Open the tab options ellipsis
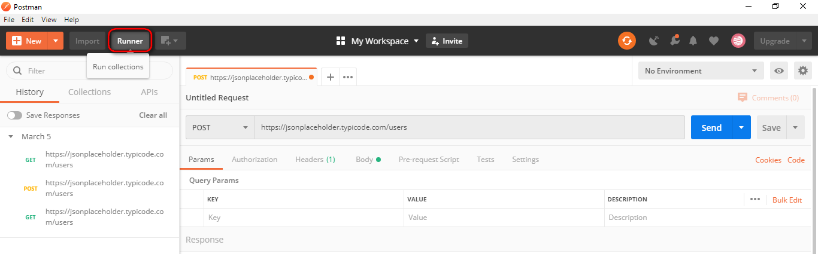Viewport: 818px width, 254px height. tap(348, 77)
